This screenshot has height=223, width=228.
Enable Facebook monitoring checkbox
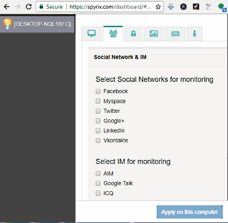tap(98, 91)
